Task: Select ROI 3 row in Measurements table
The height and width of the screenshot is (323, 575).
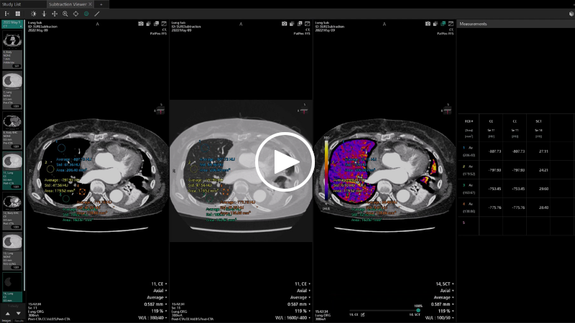Action: pos(516,189)
